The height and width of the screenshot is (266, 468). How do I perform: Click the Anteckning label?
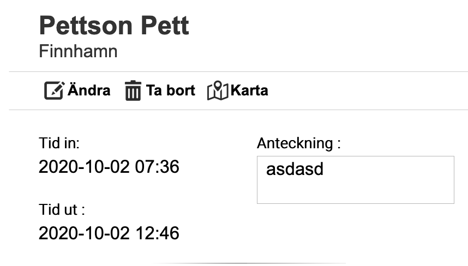[x=298, y=143]
